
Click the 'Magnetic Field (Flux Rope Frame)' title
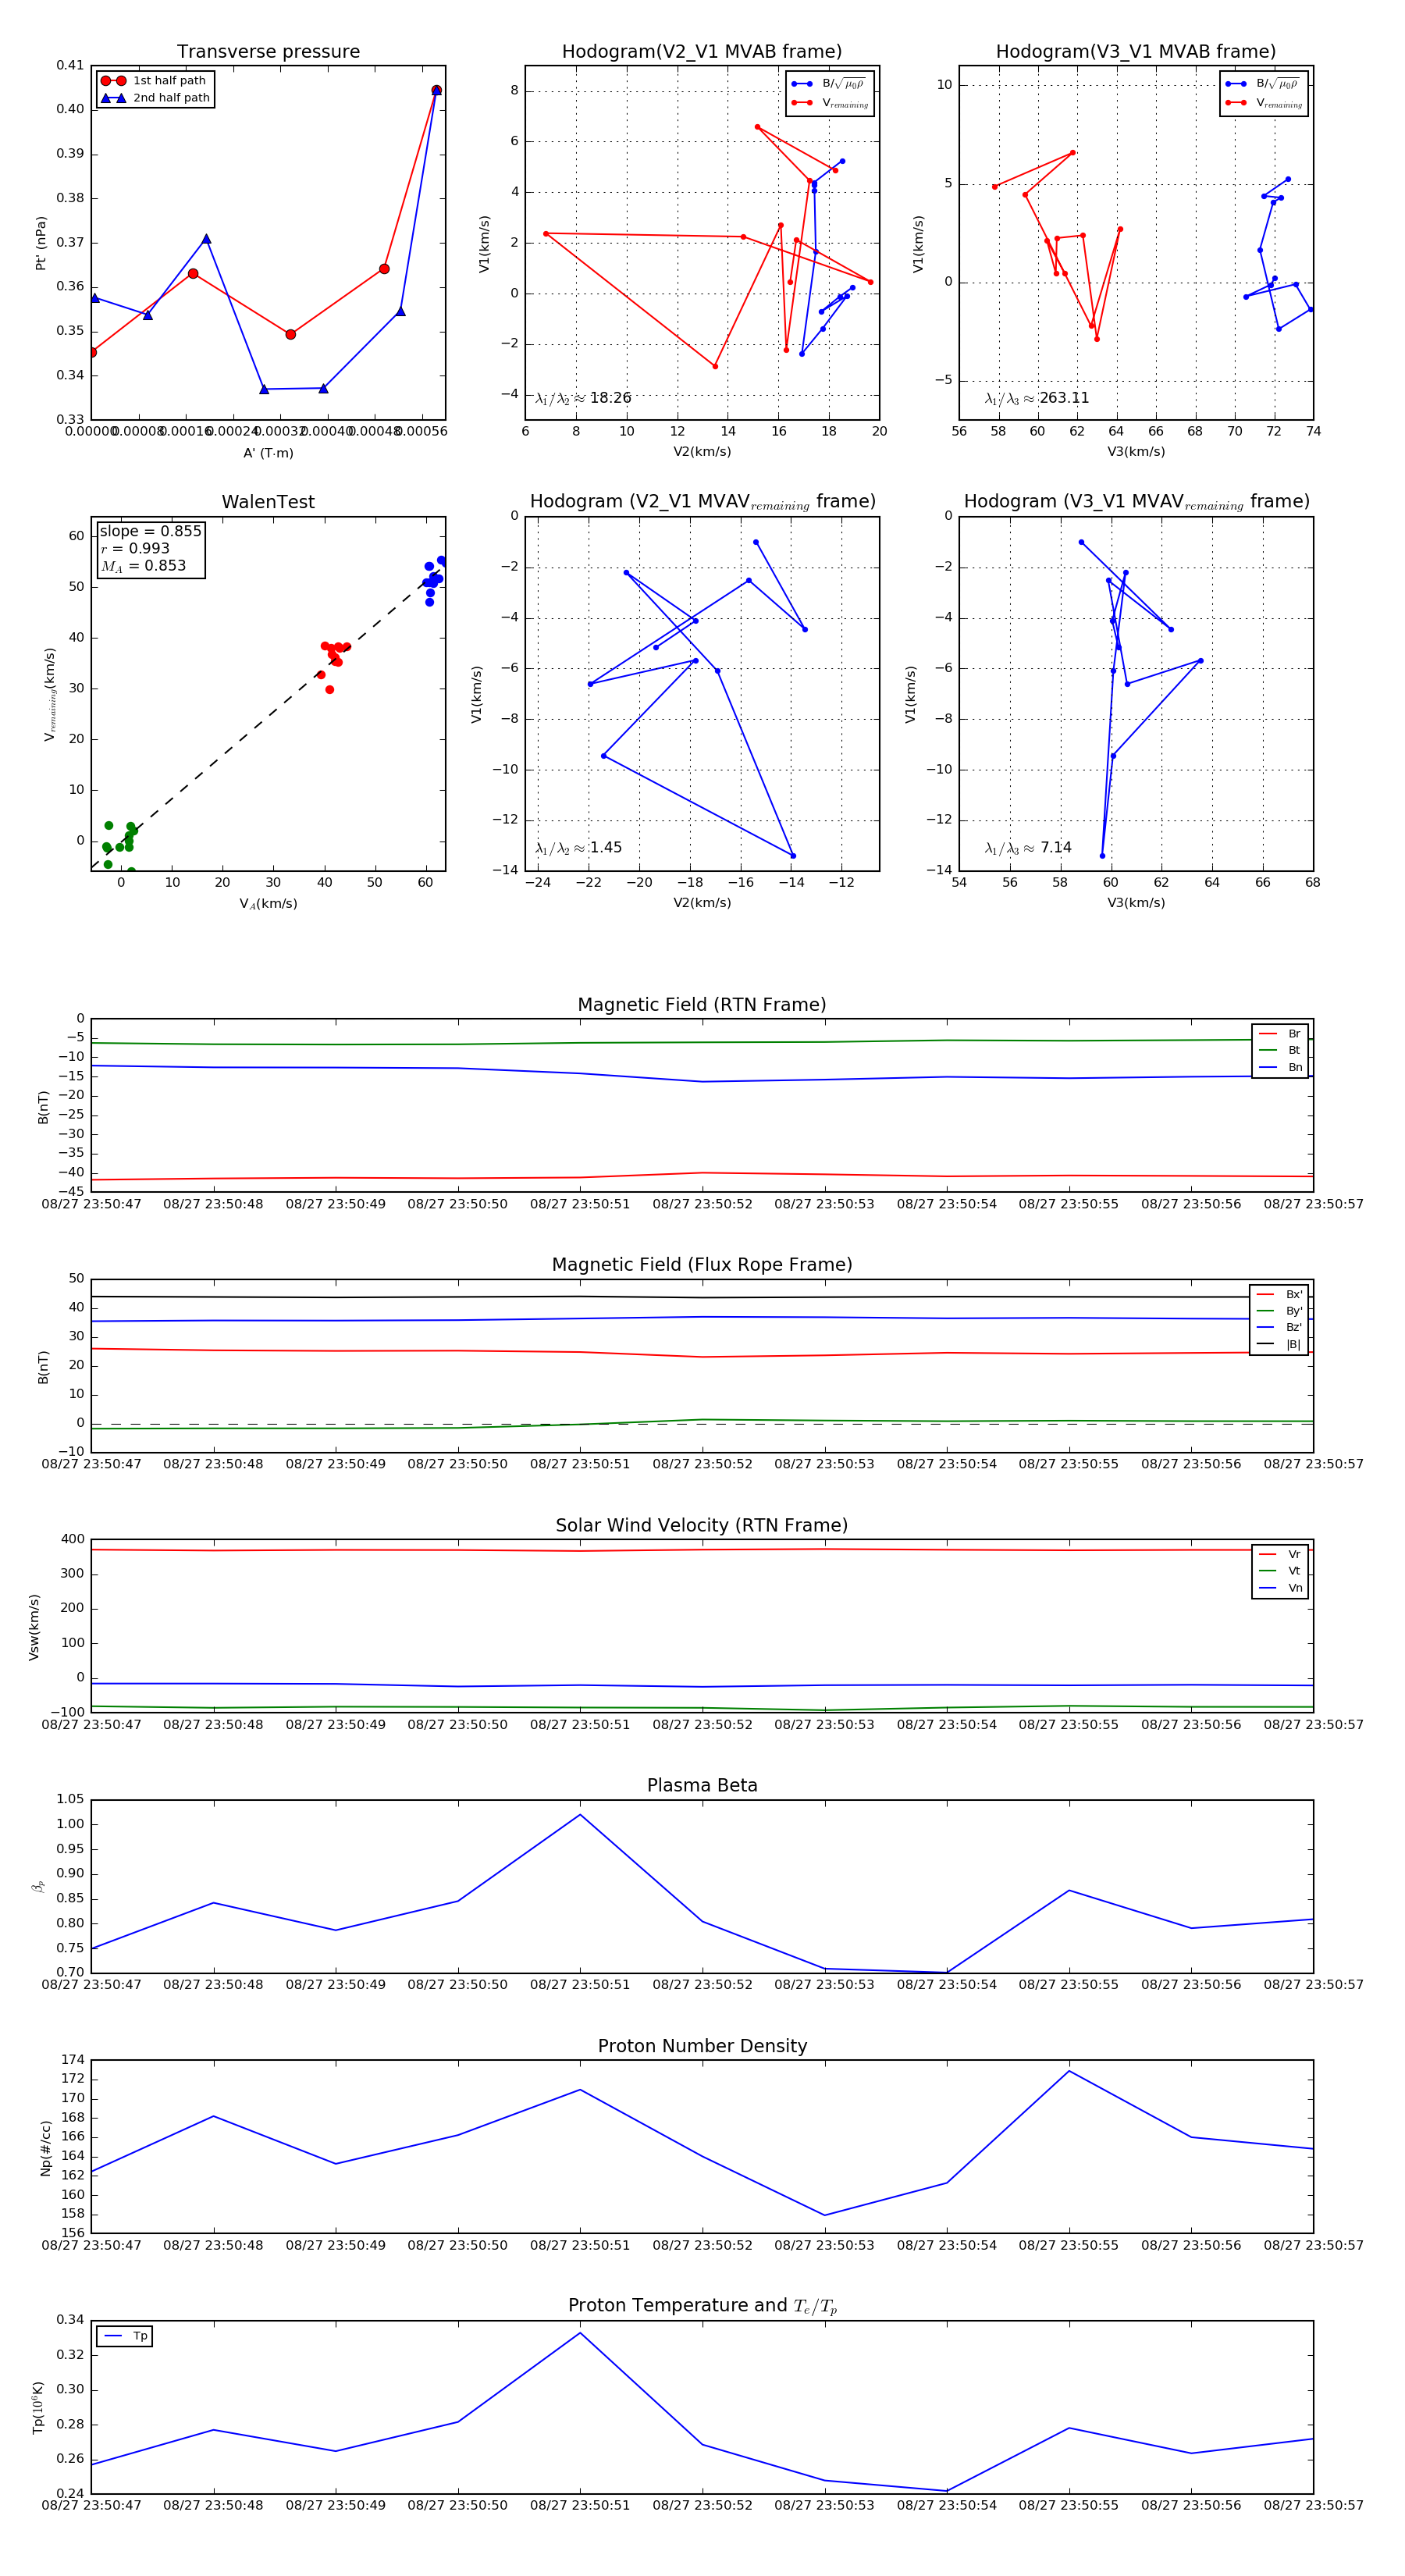(702, 1265)
